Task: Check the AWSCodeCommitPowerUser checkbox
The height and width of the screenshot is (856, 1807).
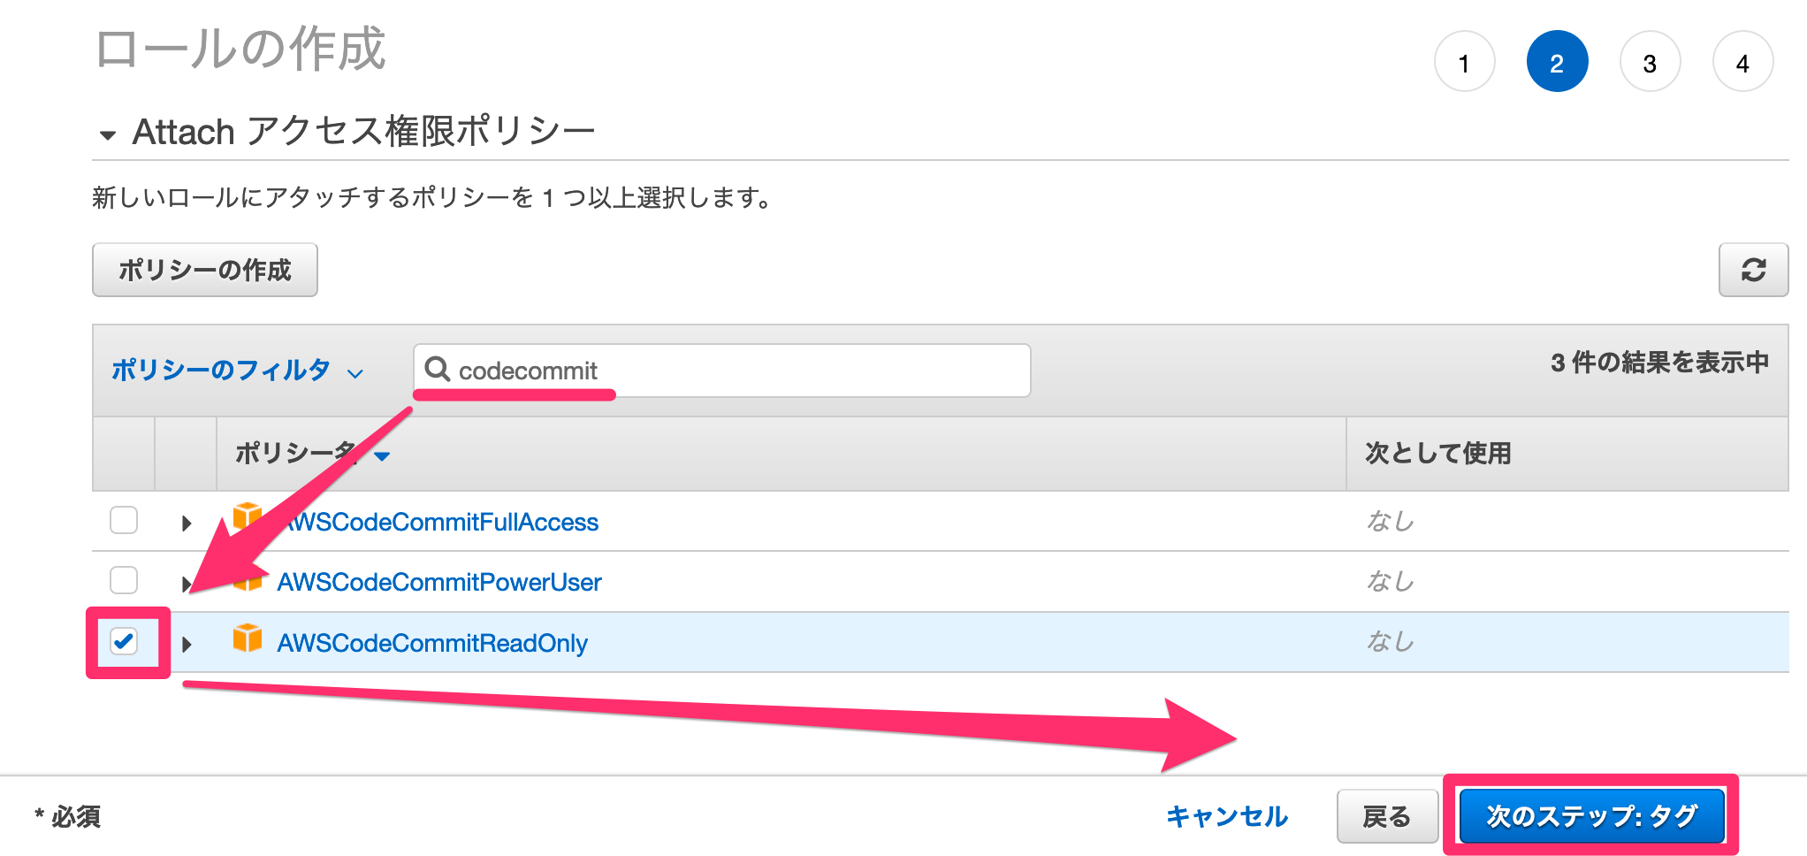Action: point(124,581)
